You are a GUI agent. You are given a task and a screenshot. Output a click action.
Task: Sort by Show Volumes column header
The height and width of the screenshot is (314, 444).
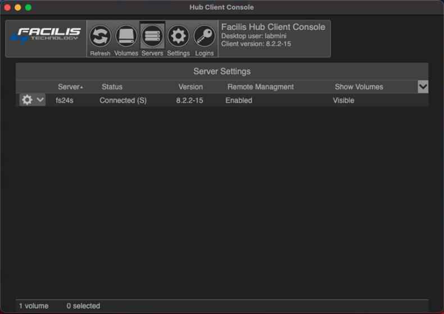click(359, 87)
